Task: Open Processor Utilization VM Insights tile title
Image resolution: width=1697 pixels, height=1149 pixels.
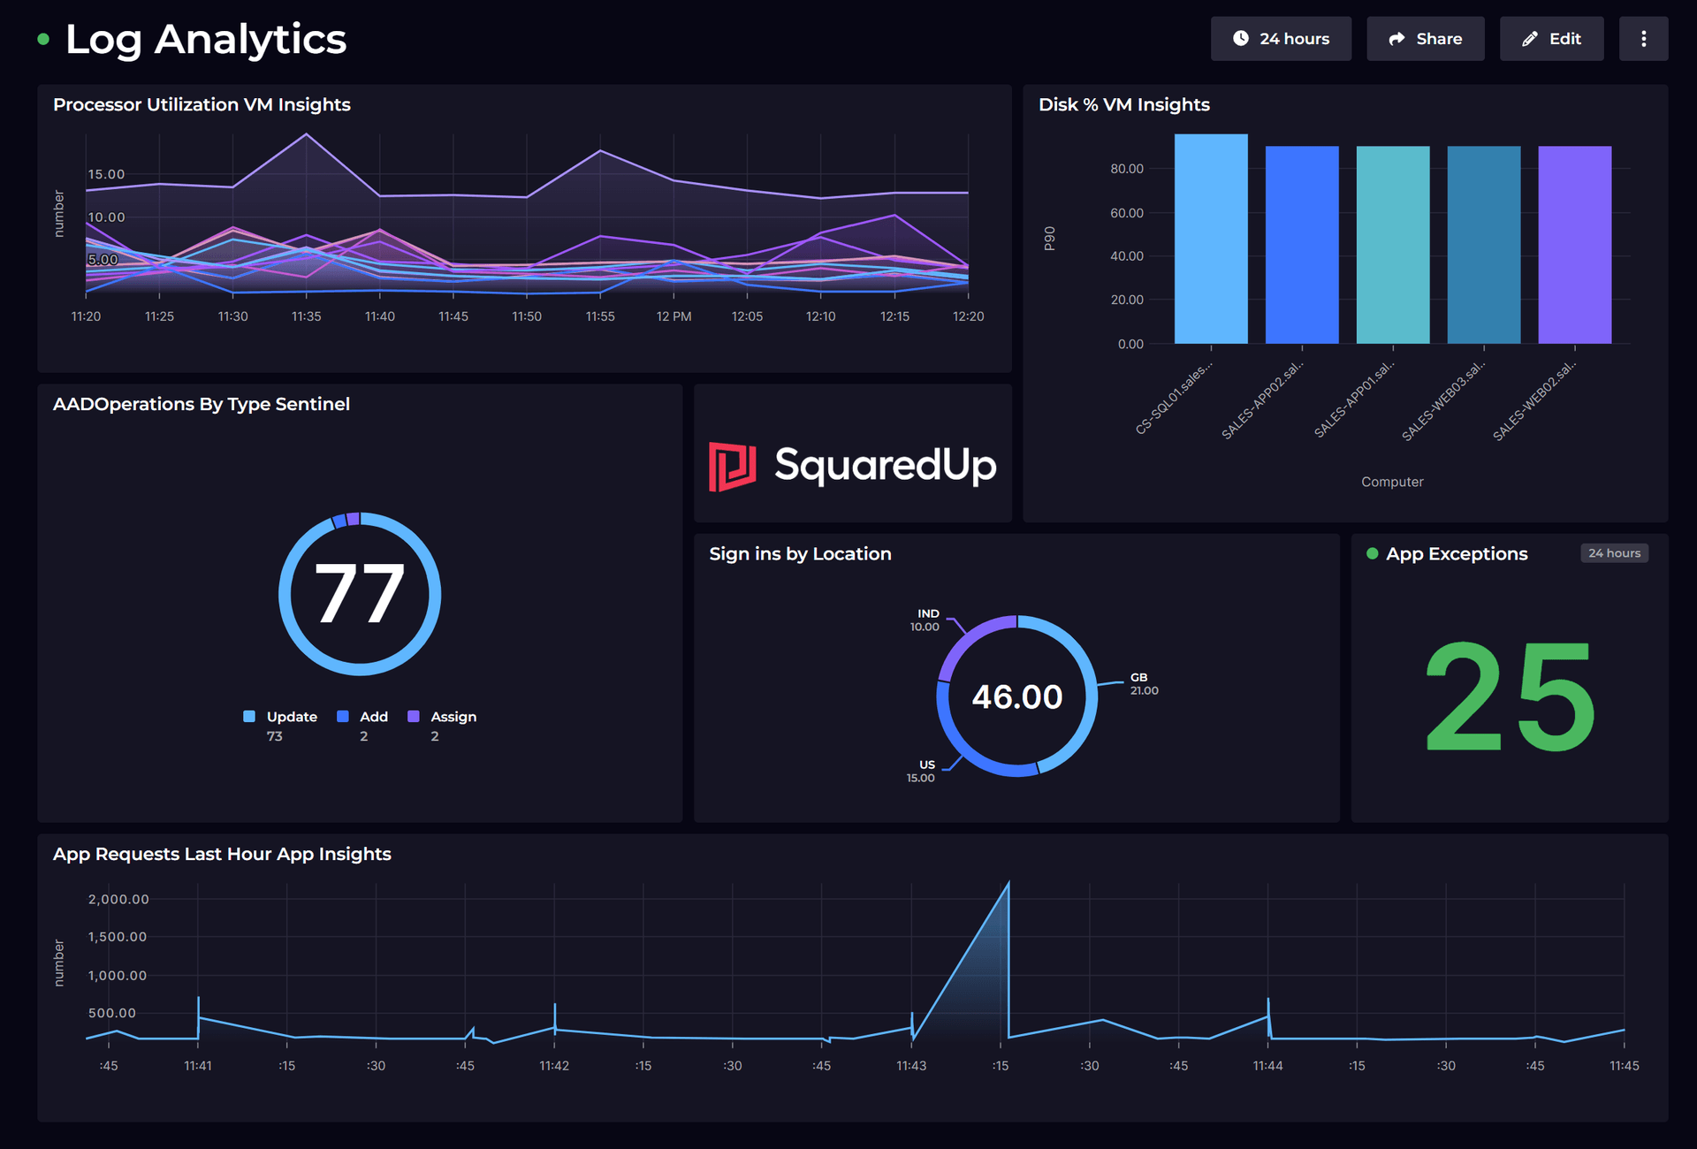Action: (x=202, y=104)
